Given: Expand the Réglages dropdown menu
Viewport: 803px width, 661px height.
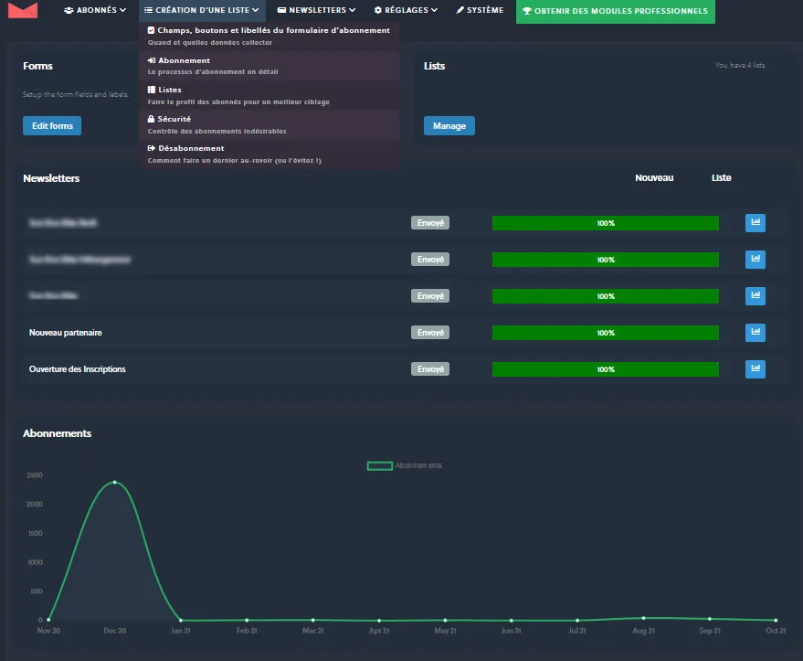Looking at the screenshot, I should click(406, 11).
